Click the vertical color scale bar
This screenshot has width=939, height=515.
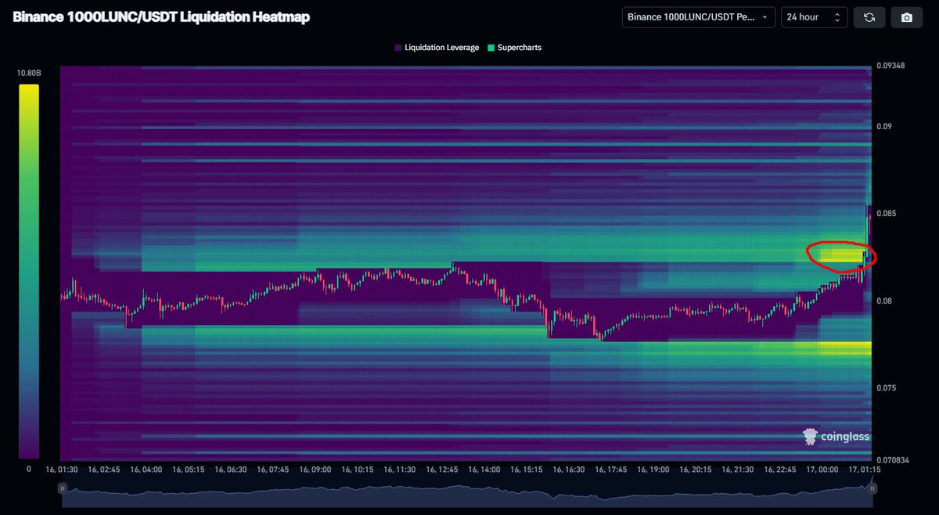coord(29,271)
